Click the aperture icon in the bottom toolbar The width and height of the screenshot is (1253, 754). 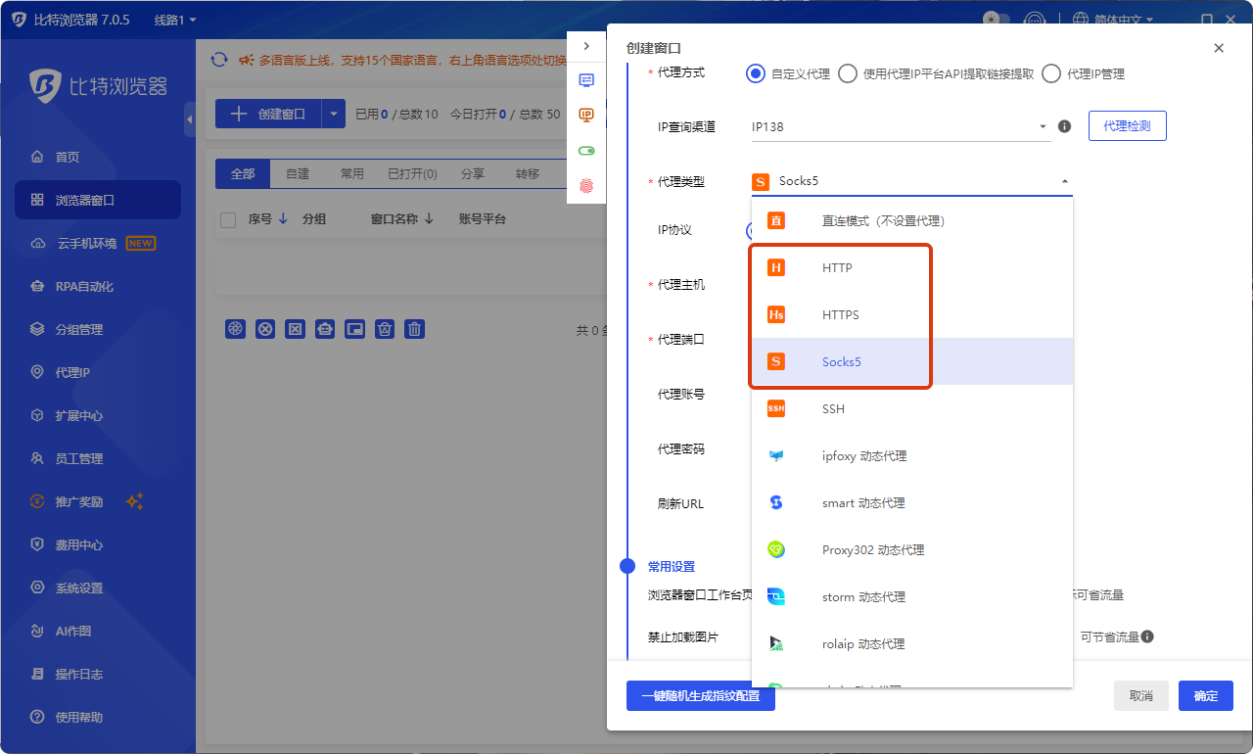click(235, 329)
